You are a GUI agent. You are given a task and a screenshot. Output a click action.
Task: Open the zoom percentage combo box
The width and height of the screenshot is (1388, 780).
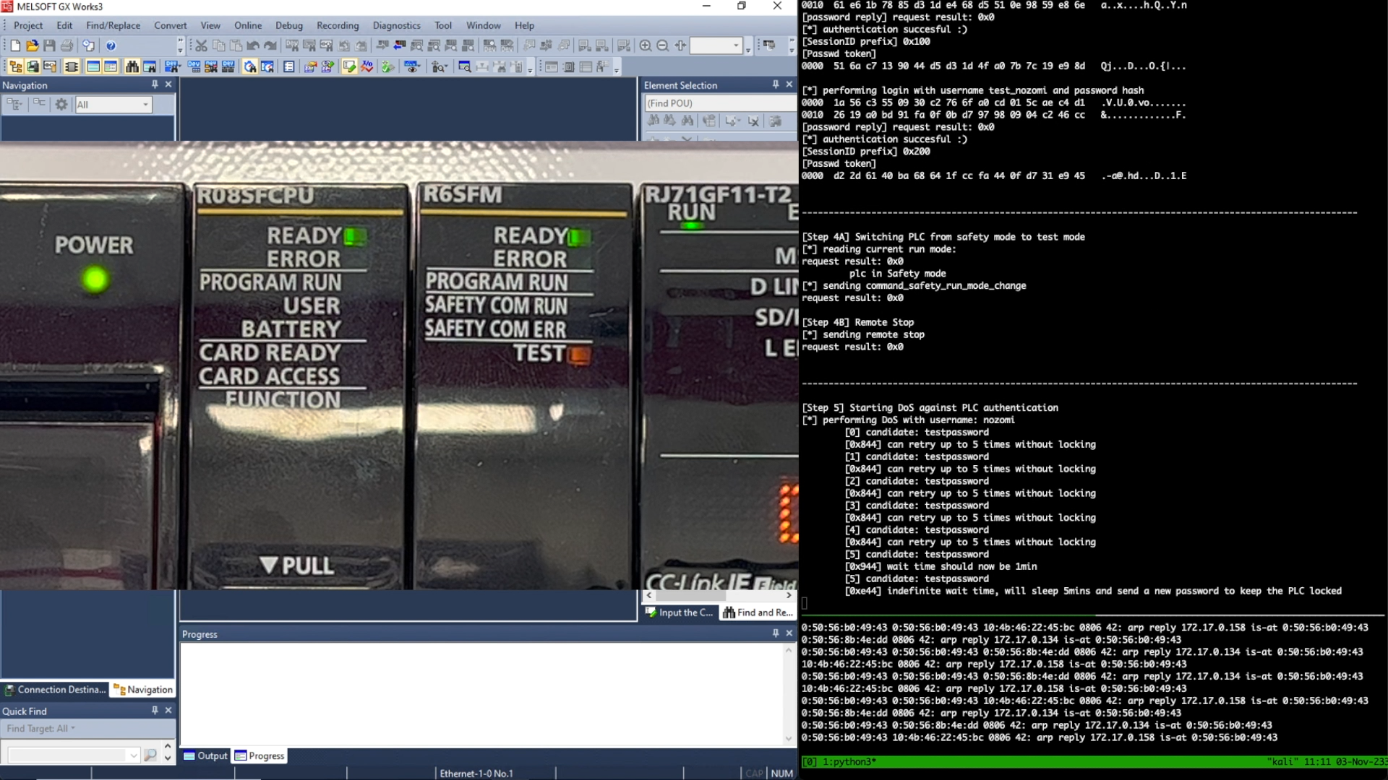click(736, 45)
